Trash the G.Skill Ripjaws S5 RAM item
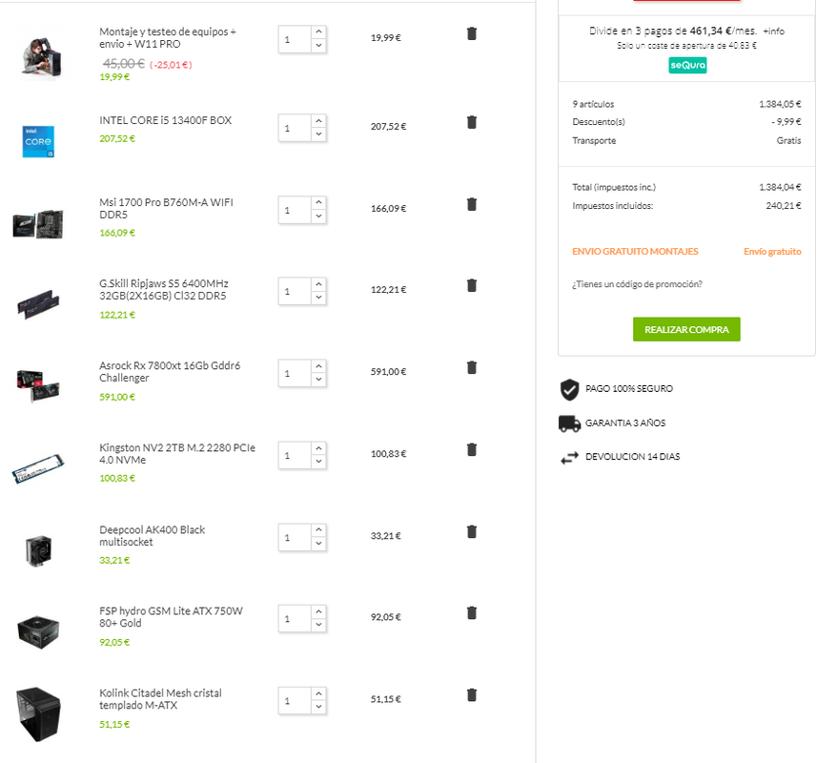The image size is (817, 763). pos(472,285)
